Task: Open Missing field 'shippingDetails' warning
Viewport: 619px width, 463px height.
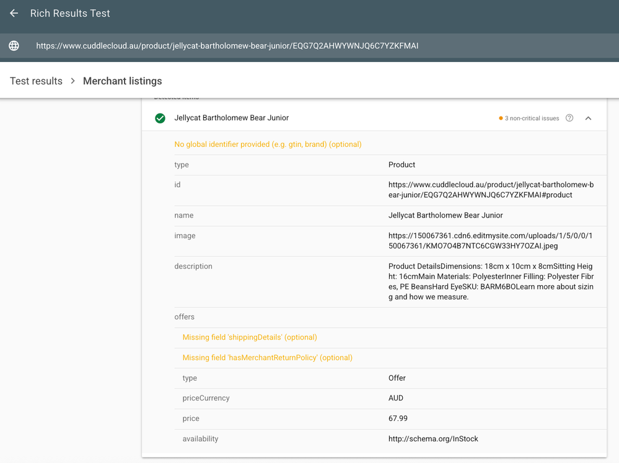Action: [250, 337]
